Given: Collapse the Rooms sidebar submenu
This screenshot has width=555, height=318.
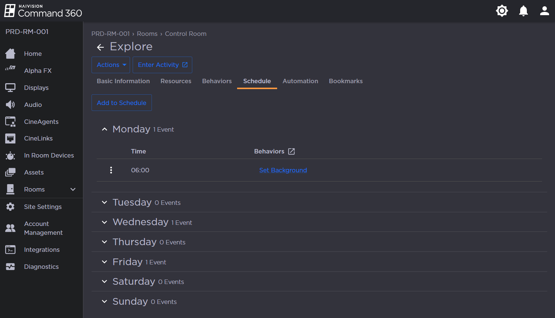Looking at the screenshot, I should [73, 189].
